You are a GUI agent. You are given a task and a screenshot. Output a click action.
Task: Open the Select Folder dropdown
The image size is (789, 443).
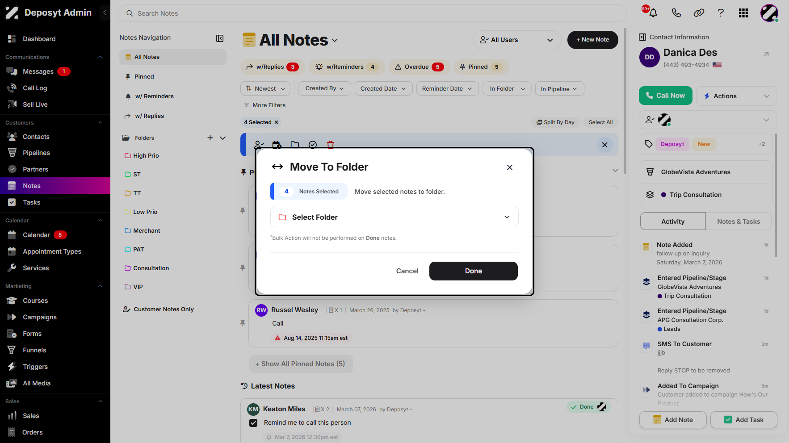pos(394,217)
